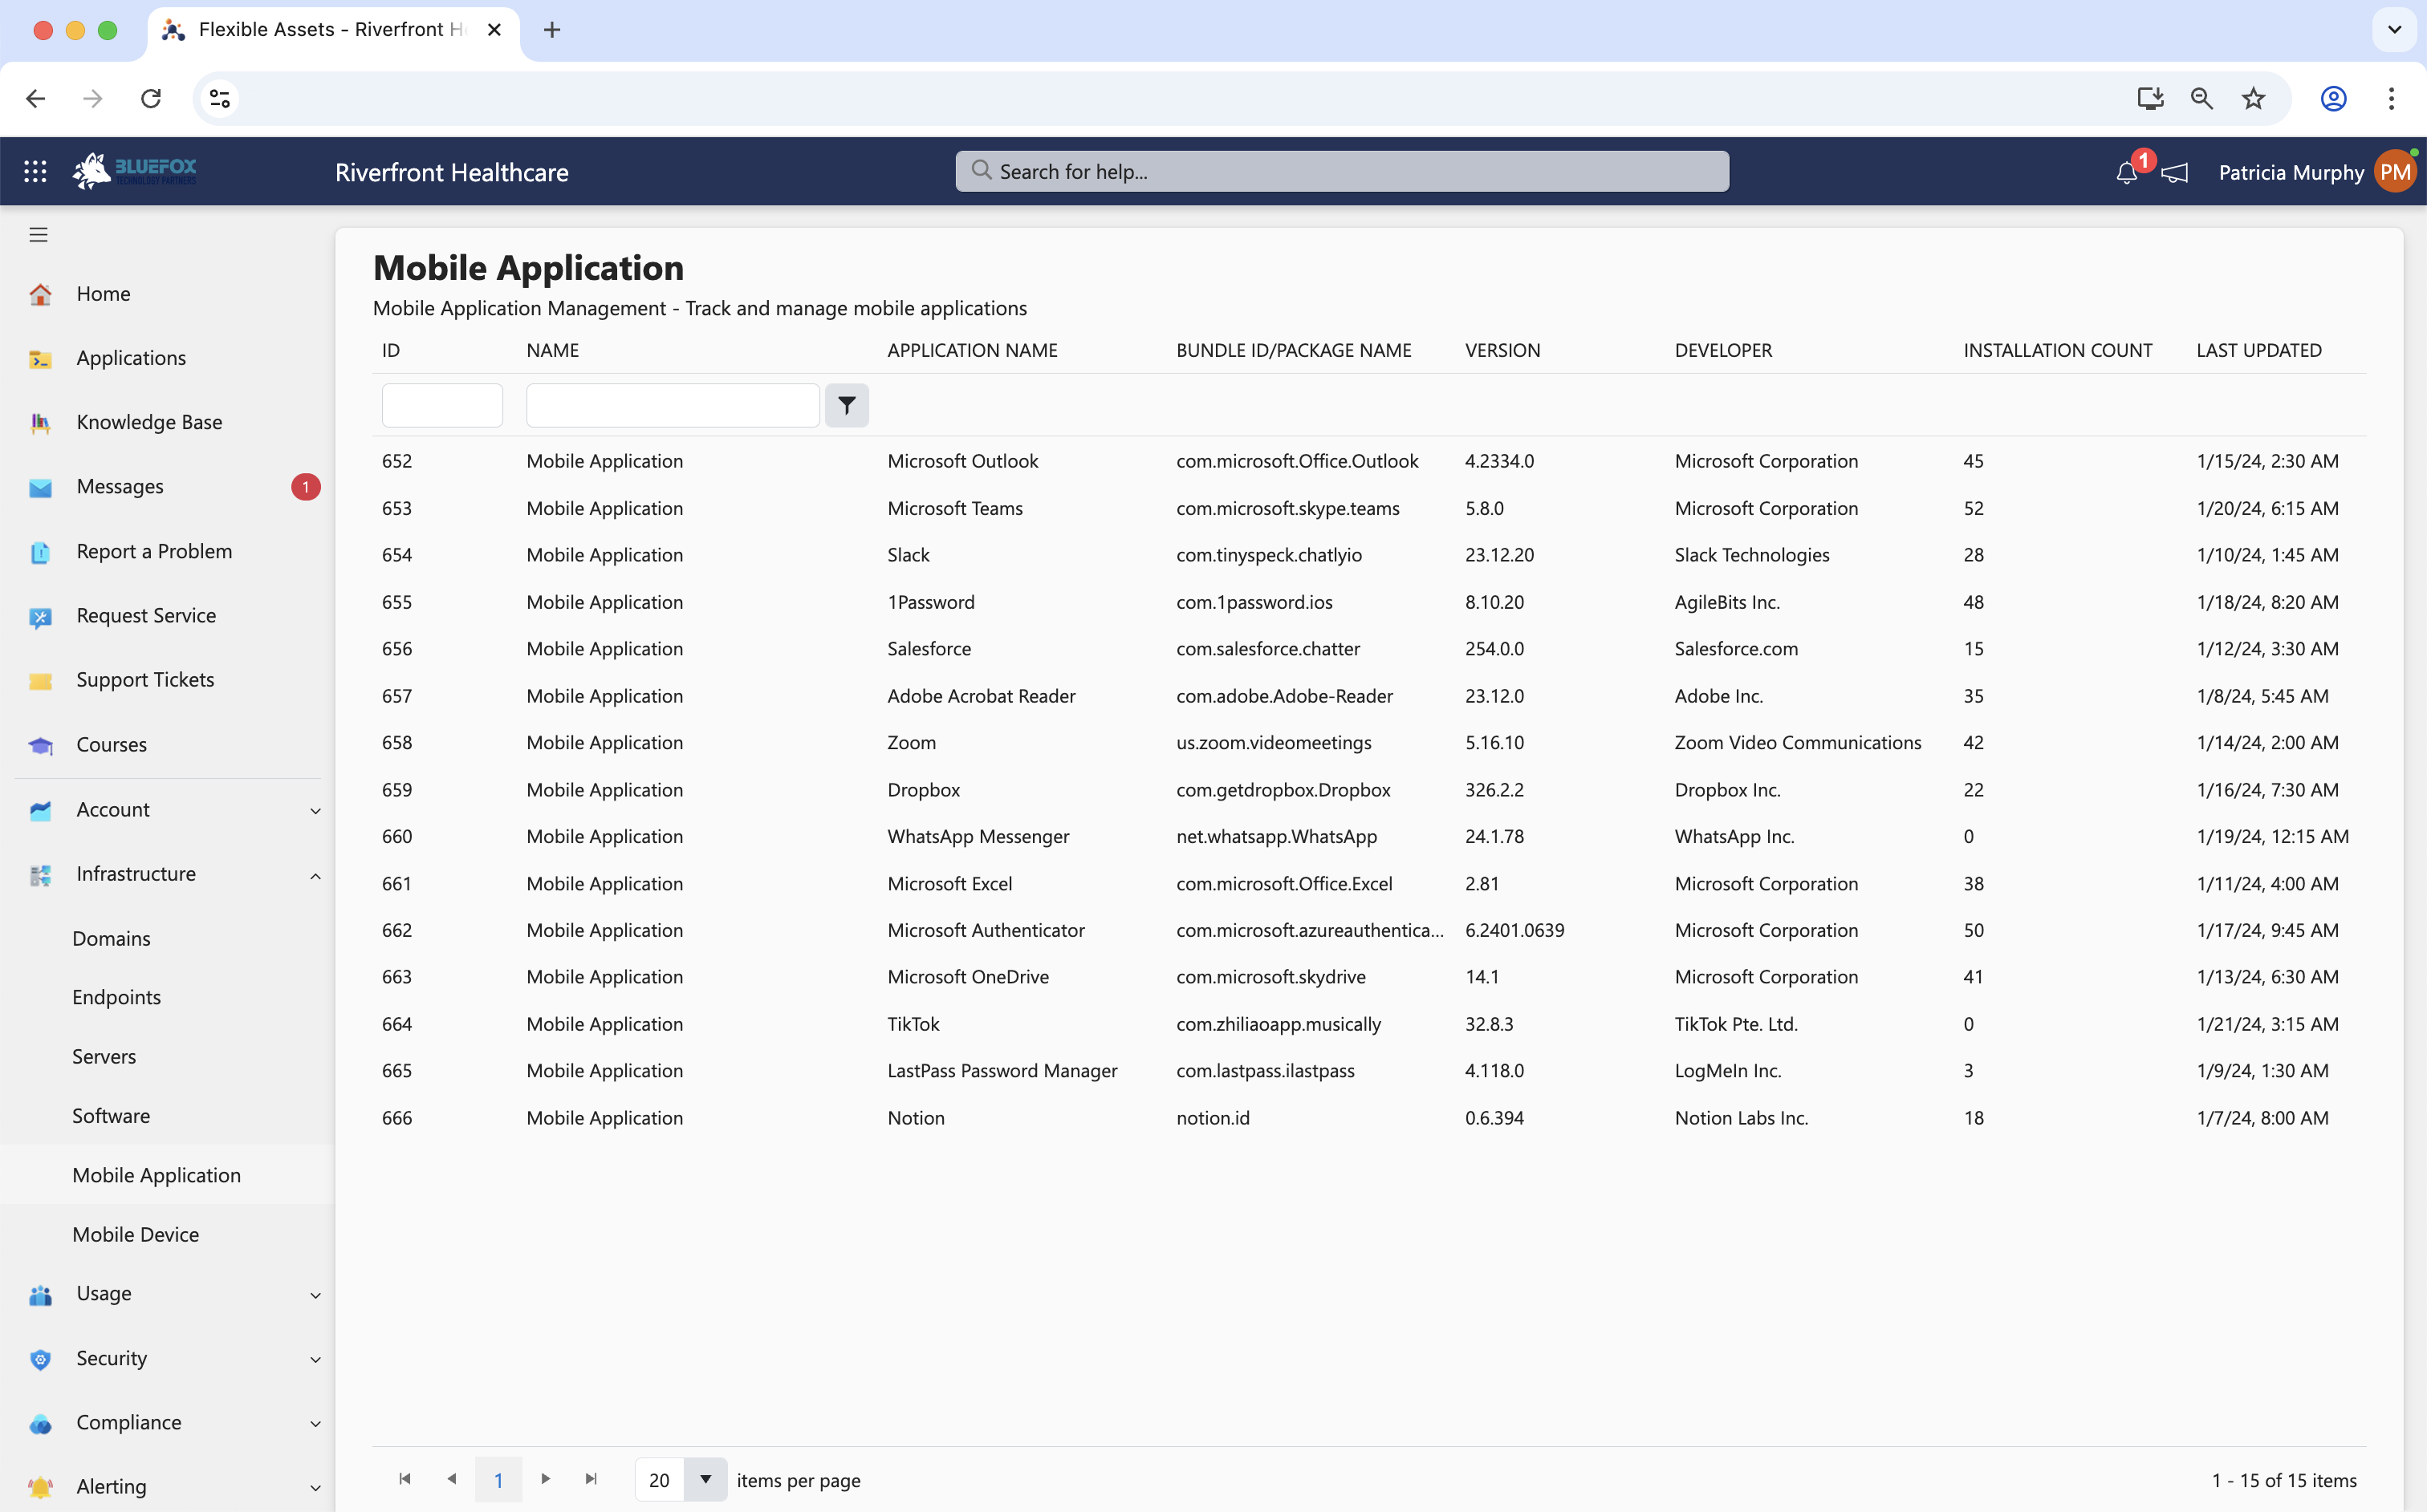
Task: Click the Report a Problem icon
Action: pos(40,552)
